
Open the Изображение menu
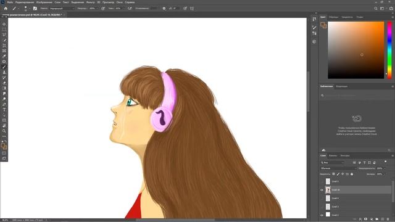[44, 2]
